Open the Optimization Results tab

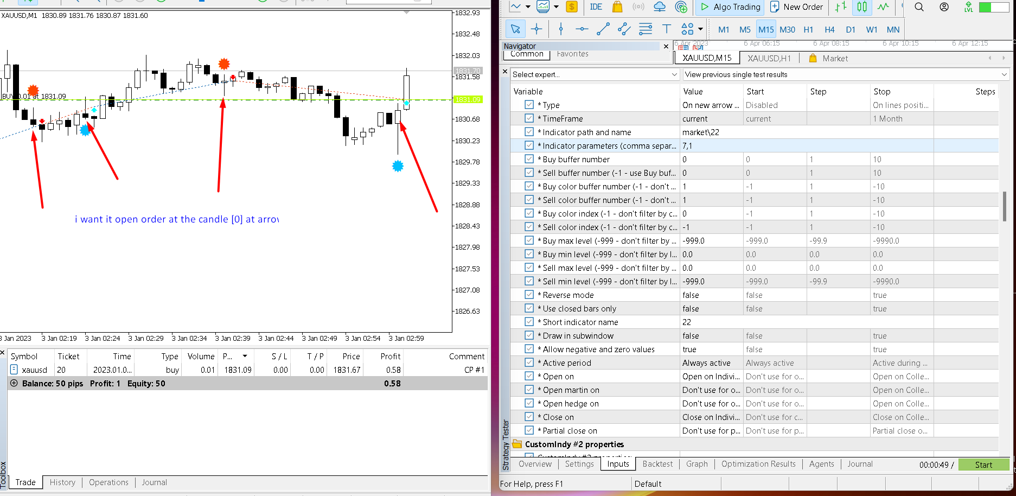(x=758, y=464)
